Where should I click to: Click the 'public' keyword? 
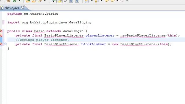[x=14, y=31]
